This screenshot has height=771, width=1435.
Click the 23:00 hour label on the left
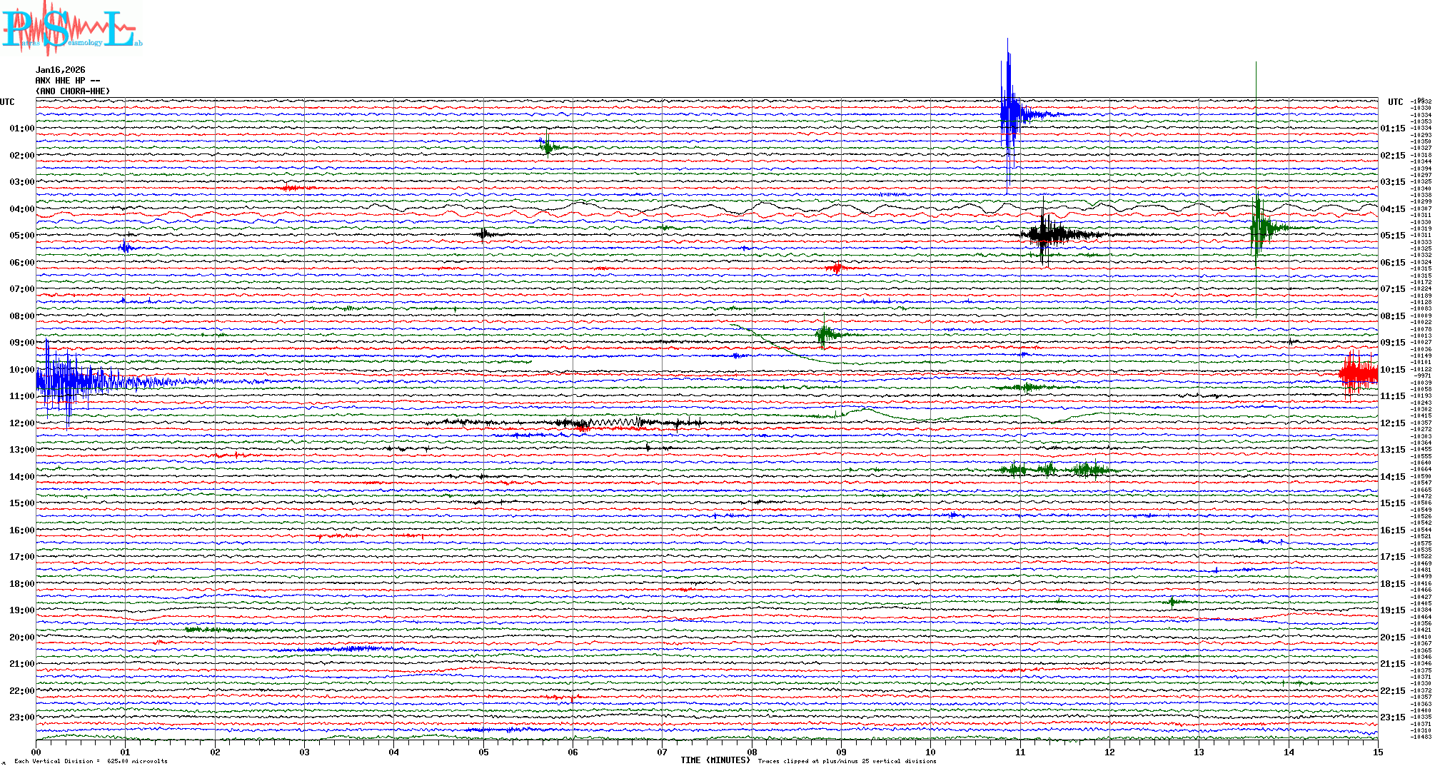point(21,717)
